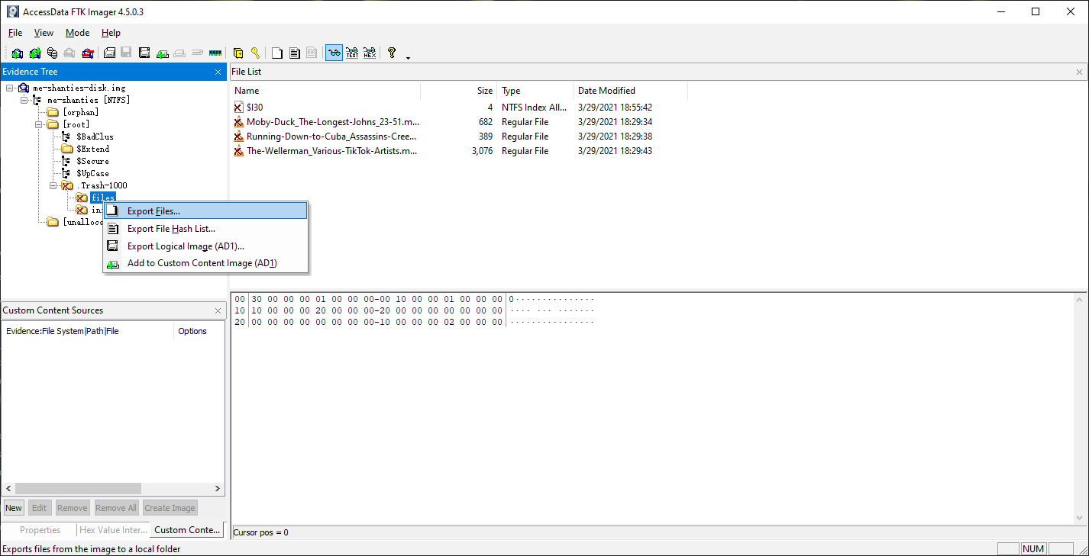Click the Add Evidence Item toolbar icon
The width and height of the screenshot is (1089, 556).
click(x=17, y=53)
